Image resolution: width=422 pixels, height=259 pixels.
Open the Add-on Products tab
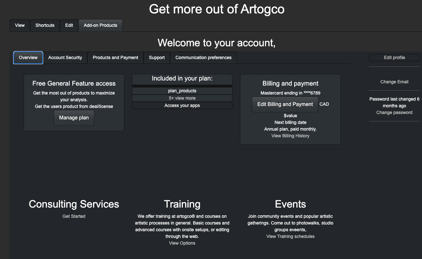(x=100, y=25)
